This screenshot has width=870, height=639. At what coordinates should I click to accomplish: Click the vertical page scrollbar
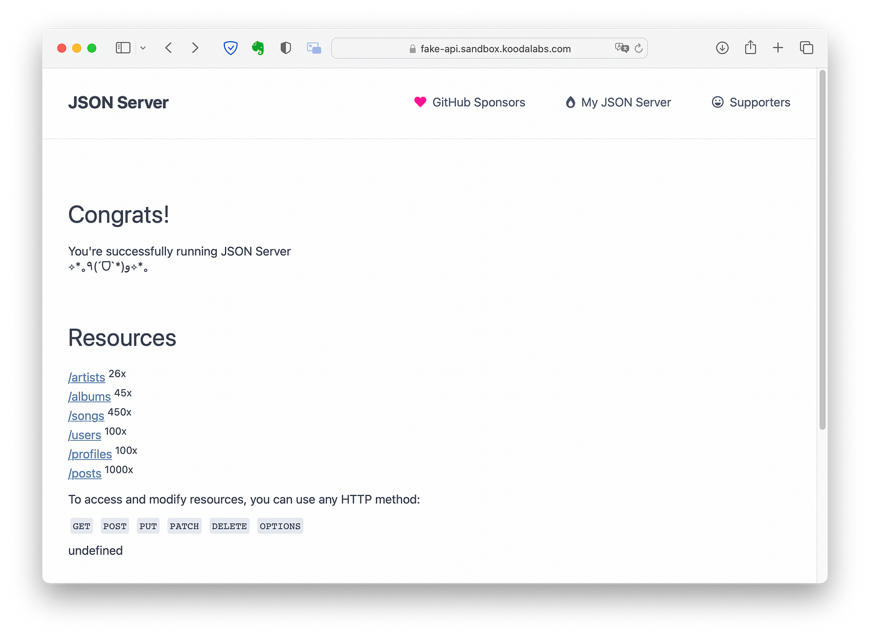click(823, 250)
